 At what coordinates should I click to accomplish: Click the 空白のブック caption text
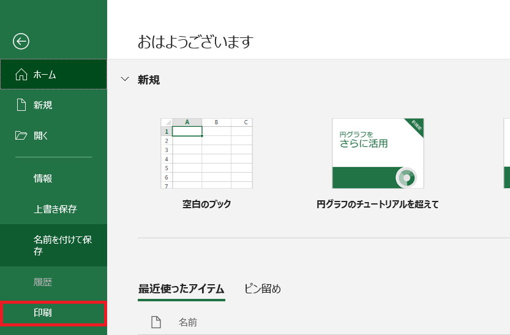coord(206,205)
